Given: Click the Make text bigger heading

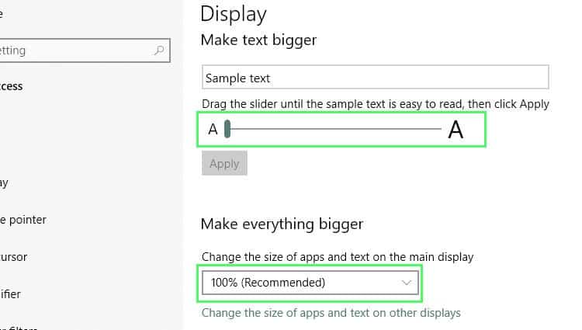Looking at the screenshot, I should [258, 40].
